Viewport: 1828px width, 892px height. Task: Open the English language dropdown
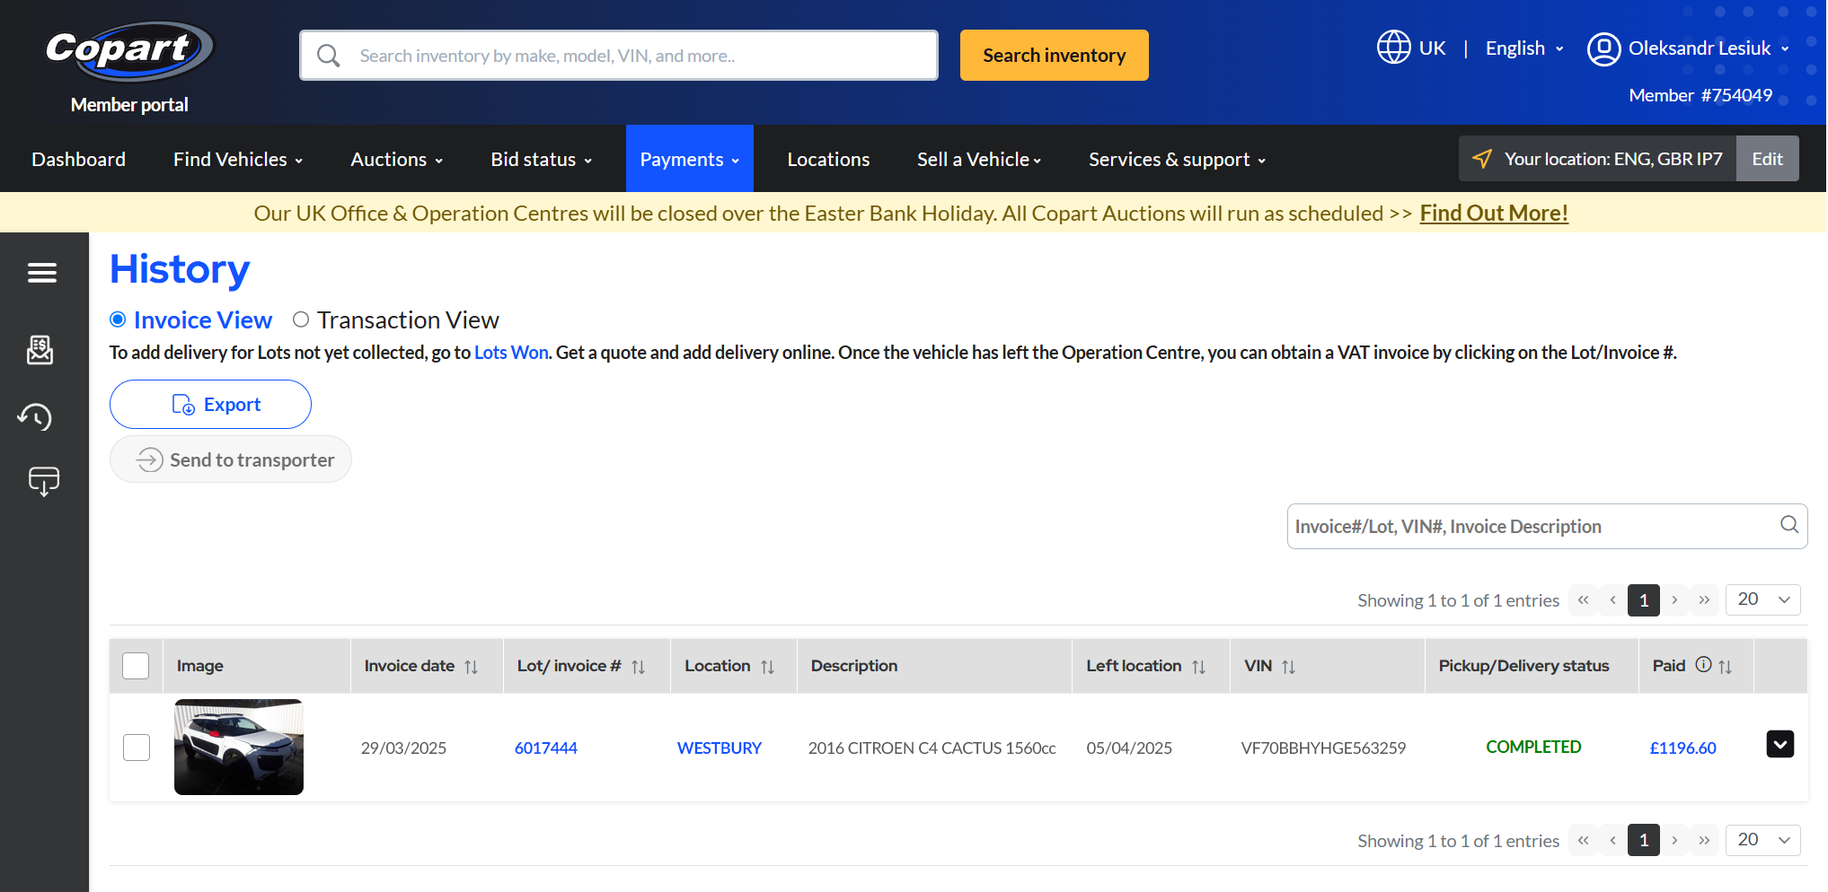[x=1524, y=48]
